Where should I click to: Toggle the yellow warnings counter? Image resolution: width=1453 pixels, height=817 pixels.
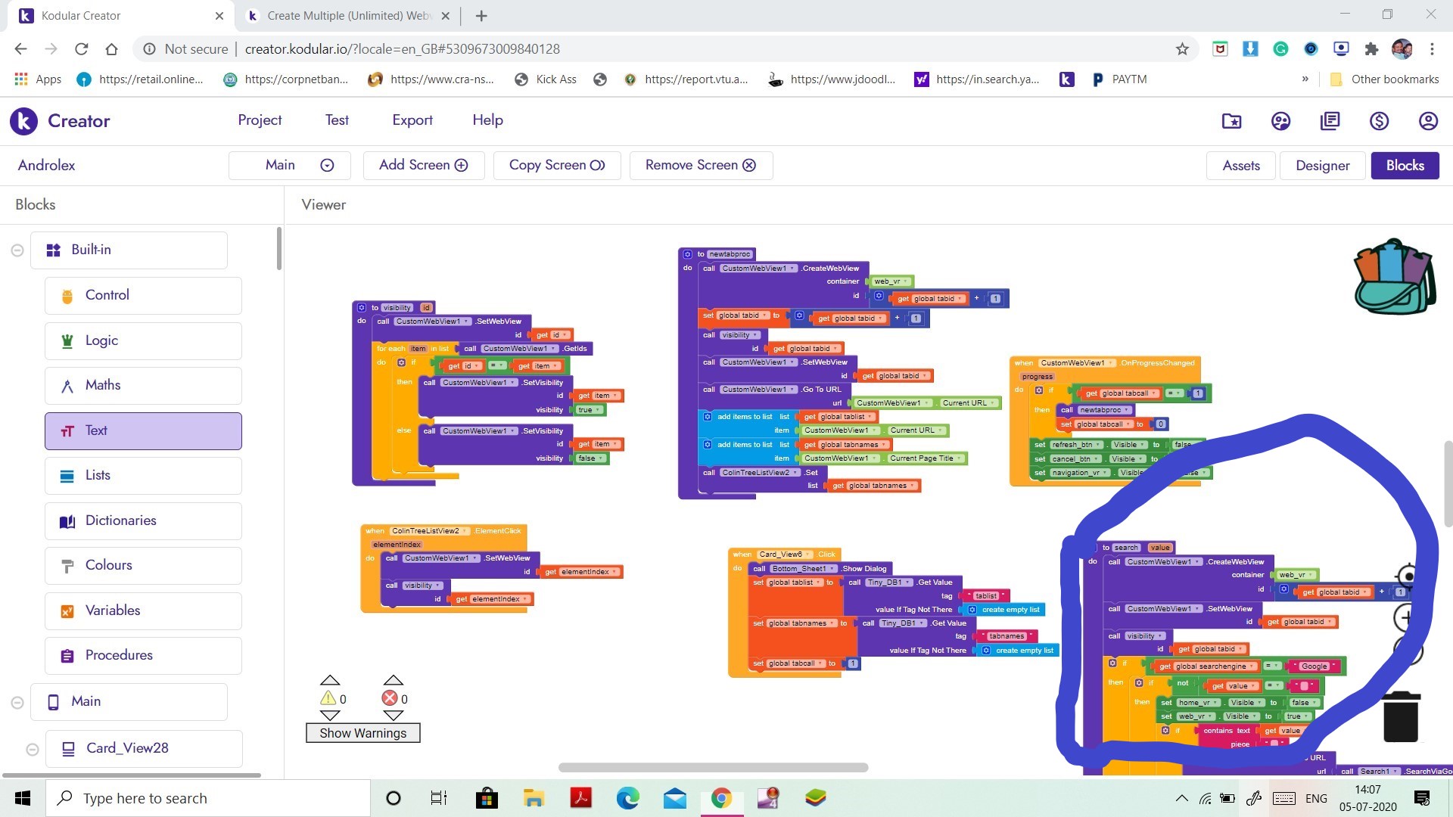pyautogui.click(x=331, y=698)
